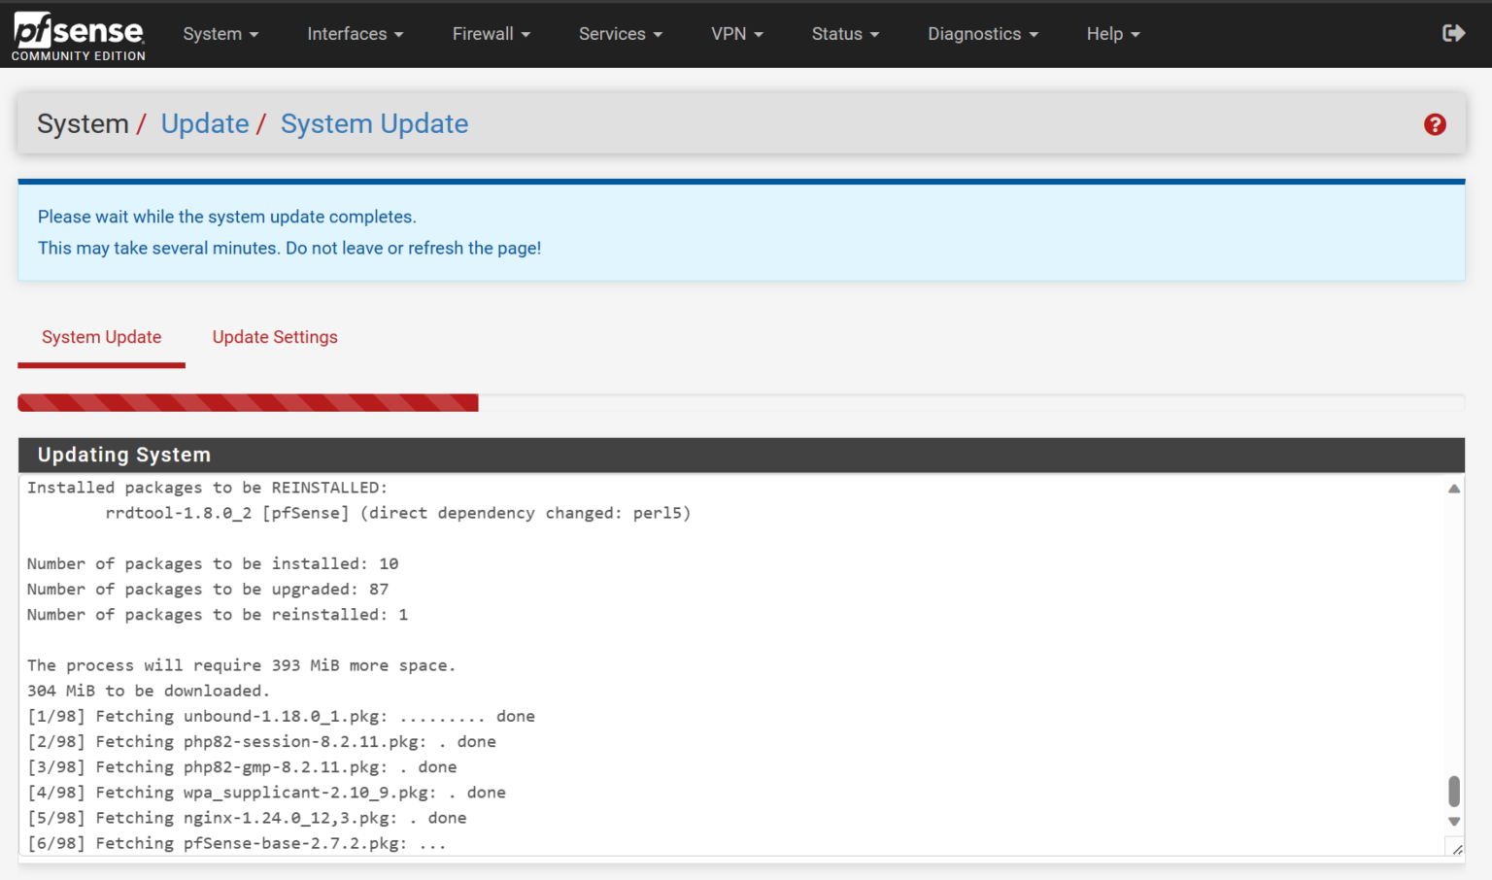Expand the System dropdown menu

click(220, 33)
